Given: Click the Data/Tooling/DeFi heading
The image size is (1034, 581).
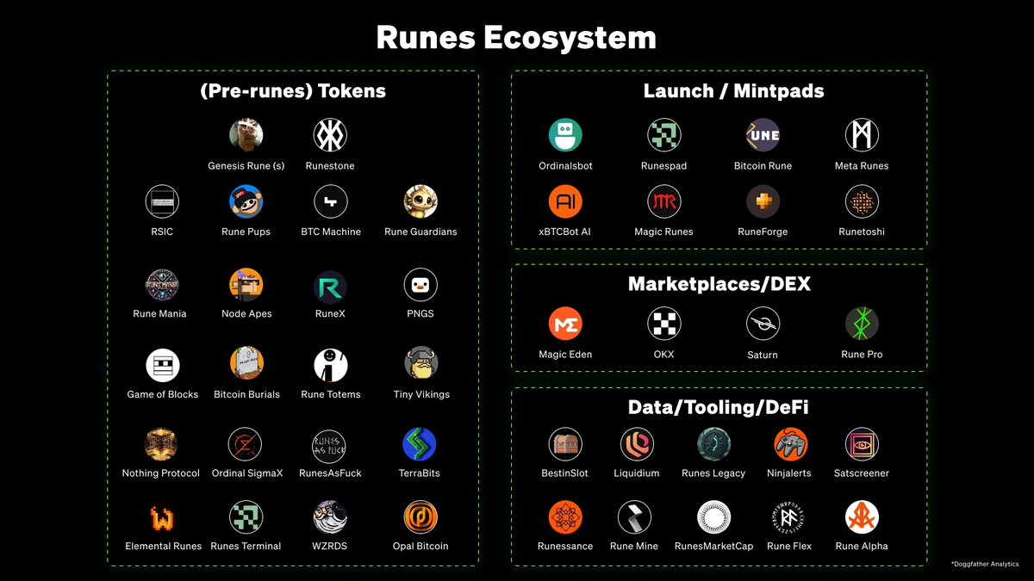Looking at the screenshot, I should (x=719, y=406).
